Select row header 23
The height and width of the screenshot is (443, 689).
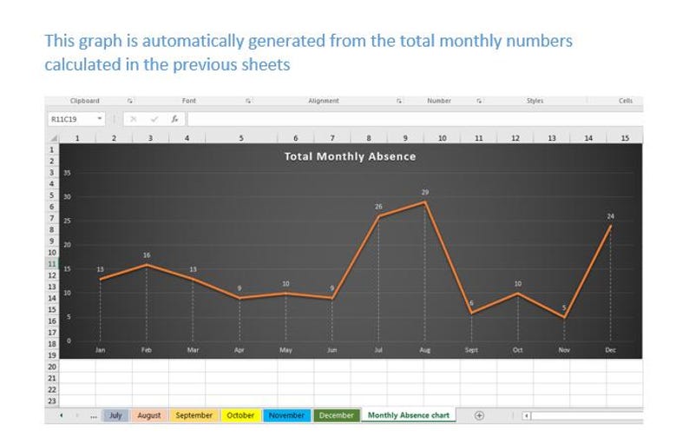52,401
